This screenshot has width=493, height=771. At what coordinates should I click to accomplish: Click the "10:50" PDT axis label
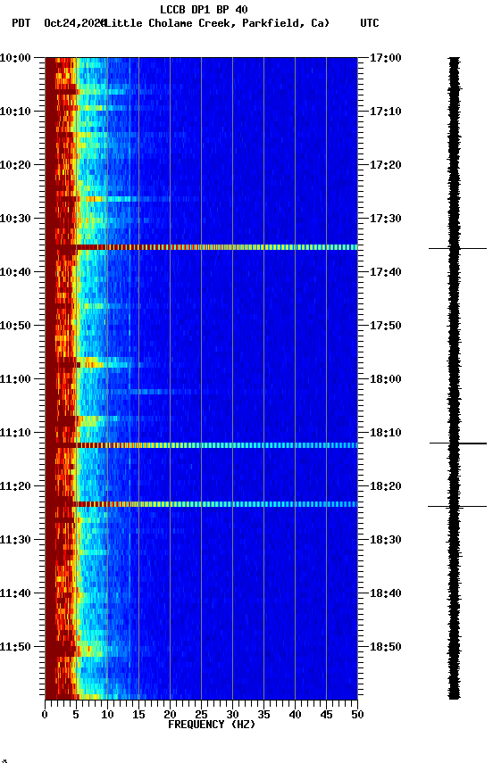15,326
